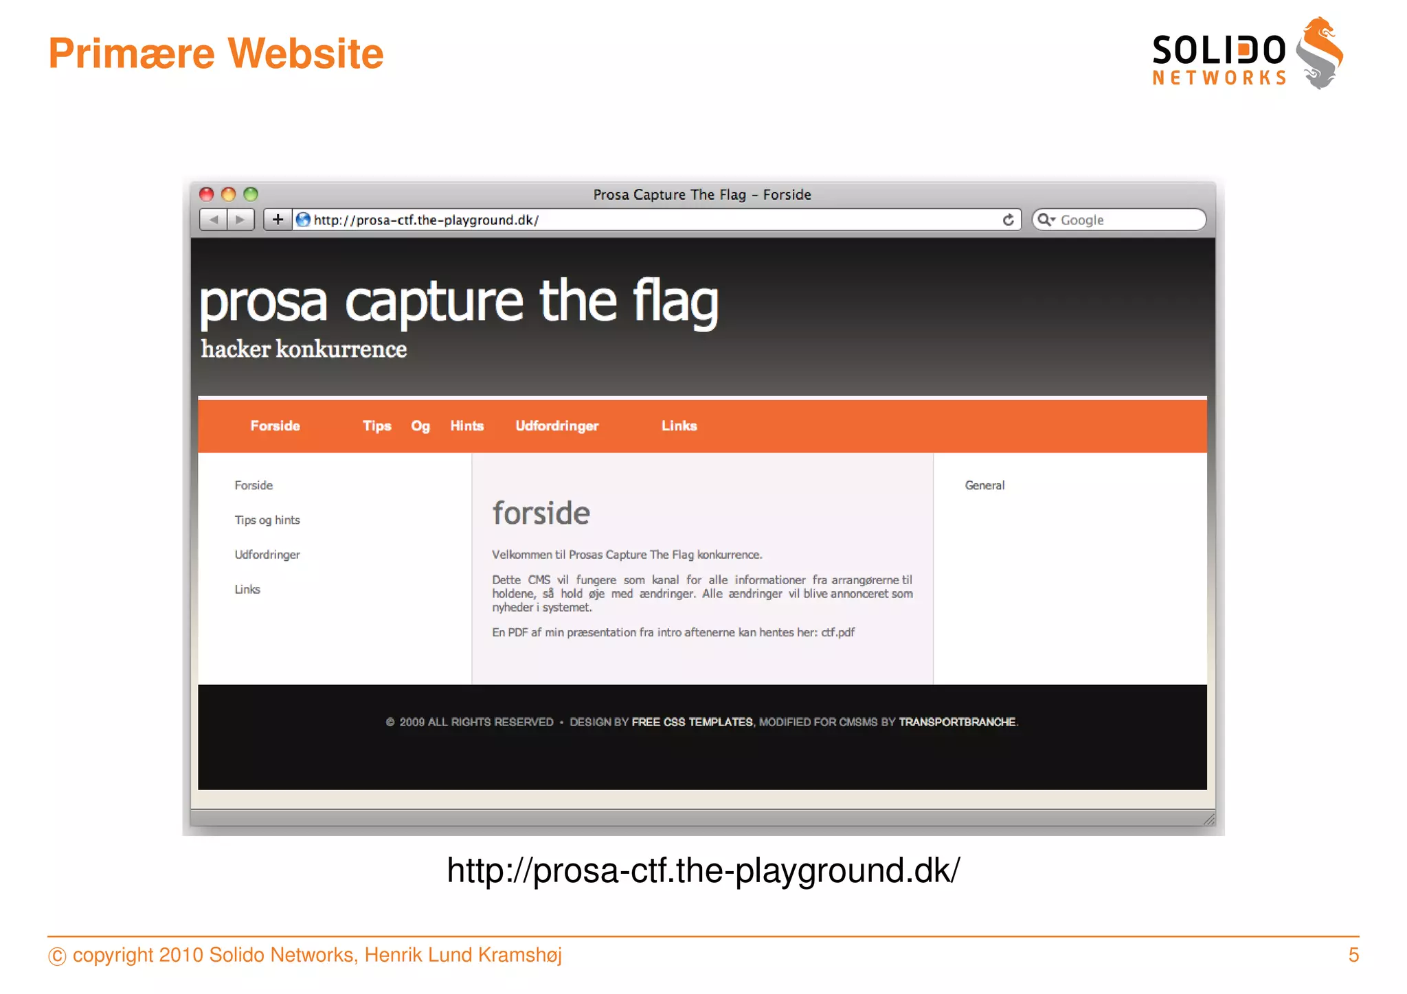Close the Safari window with red button

tap(207, 194)
